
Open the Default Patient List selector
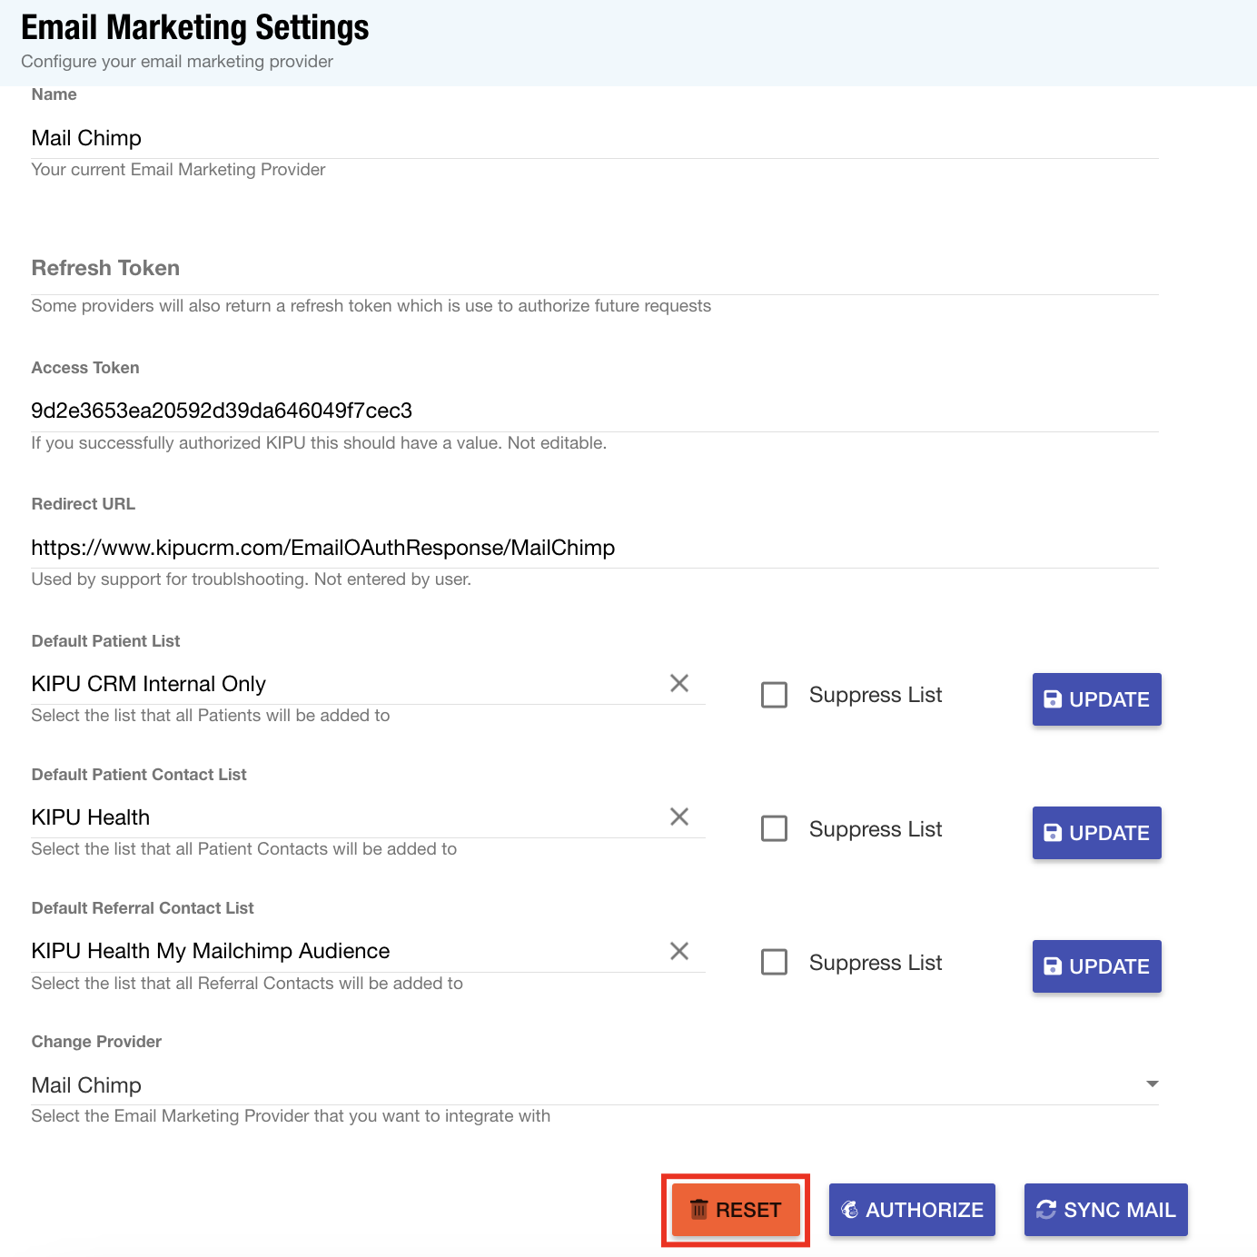click(345, 684)
